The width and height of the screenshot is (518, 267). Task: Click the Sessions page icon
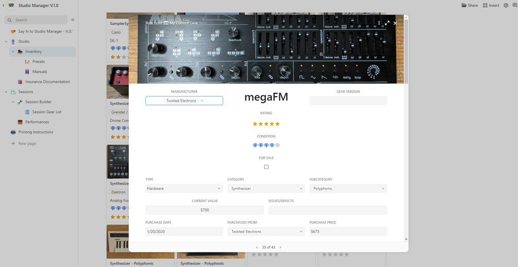[13, 92]
